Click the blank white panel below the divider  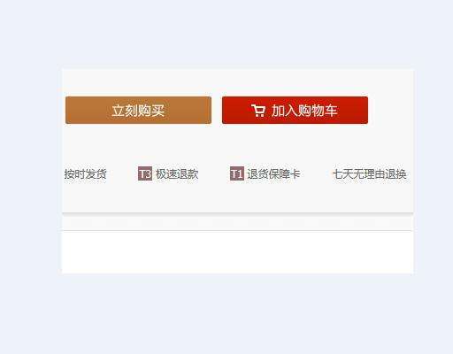[237, 252]
